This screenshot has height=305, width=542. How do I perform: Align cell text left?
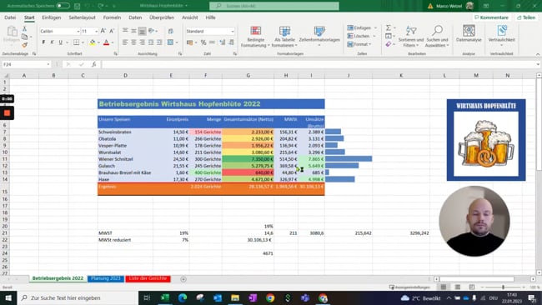(125, 42)
